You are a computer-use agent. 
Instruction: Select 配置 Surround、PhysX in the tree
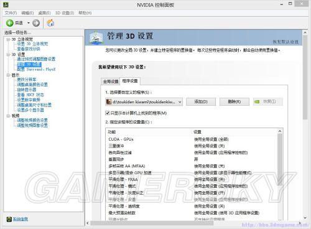coord(36,69)
